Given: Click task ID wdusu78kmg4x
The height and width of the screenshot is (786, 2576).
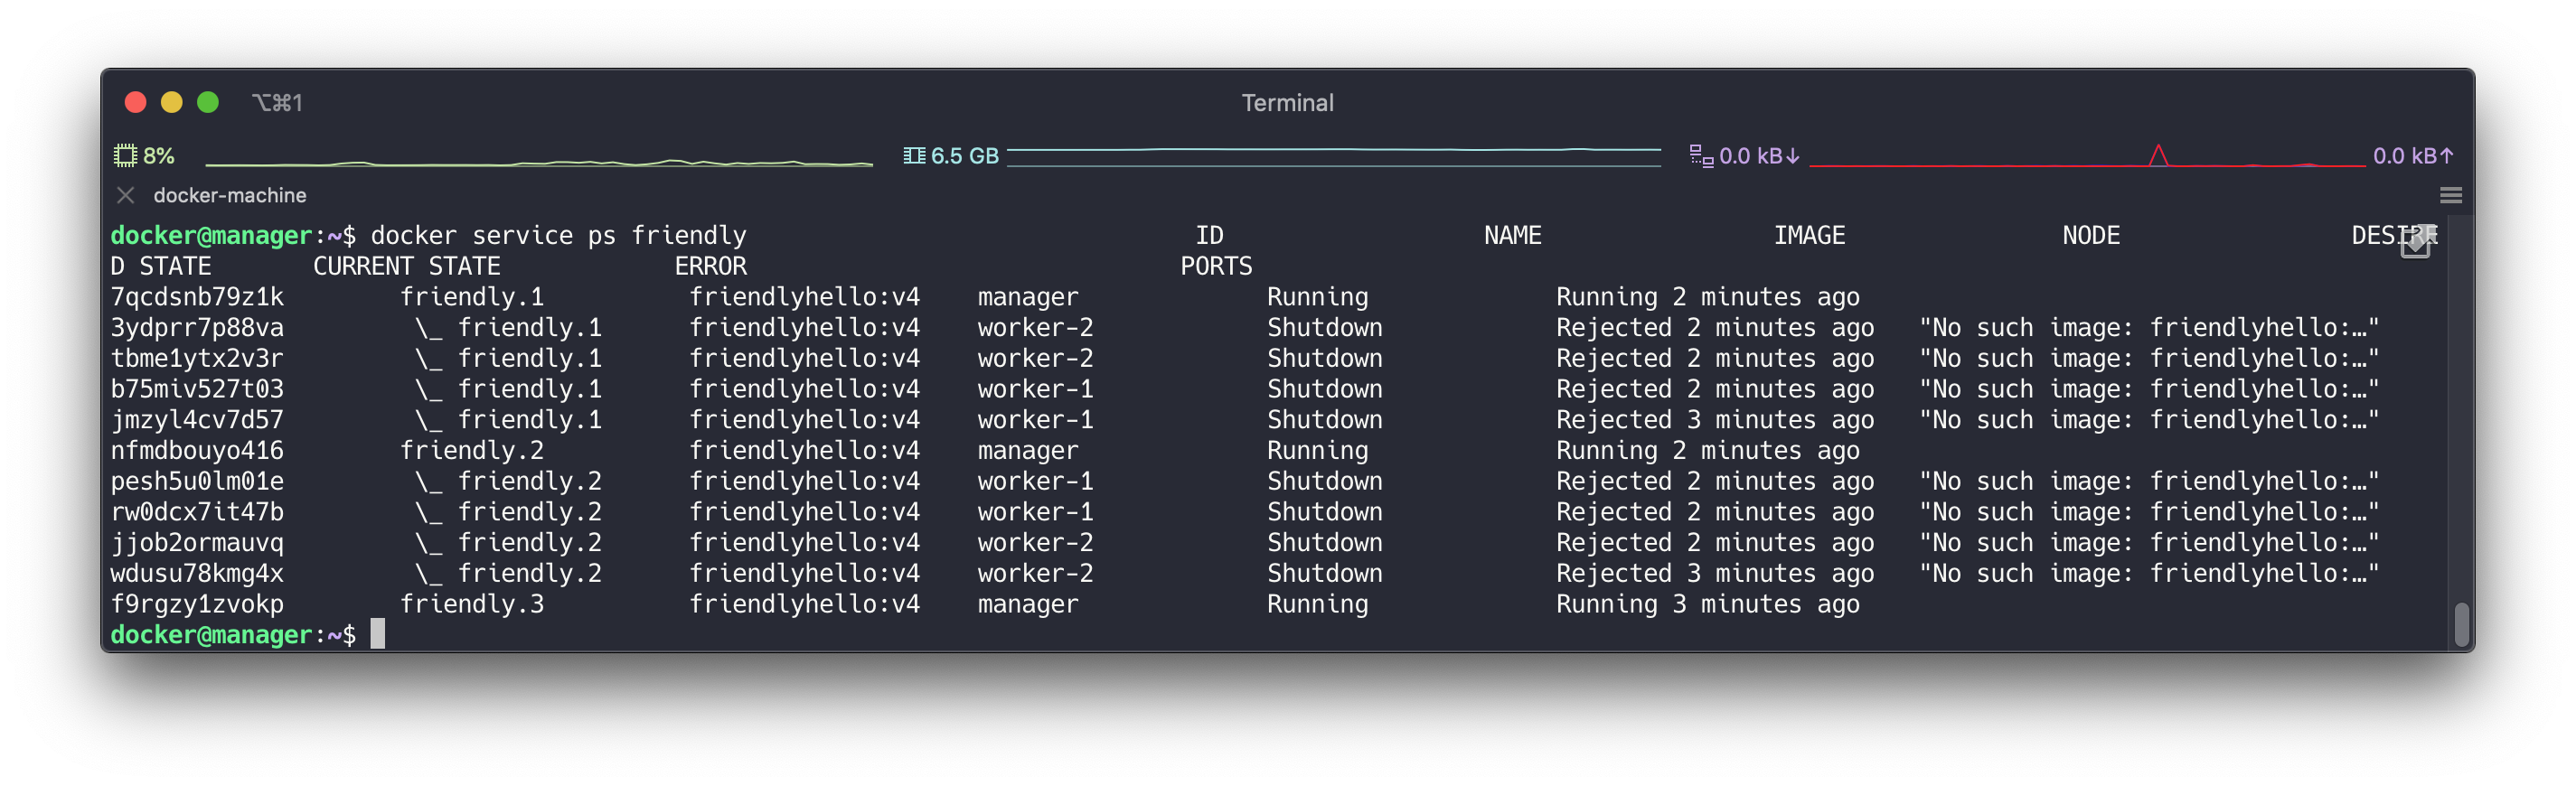Looking at the screenshot, I should pyautogui.click(x=197, y=573).
